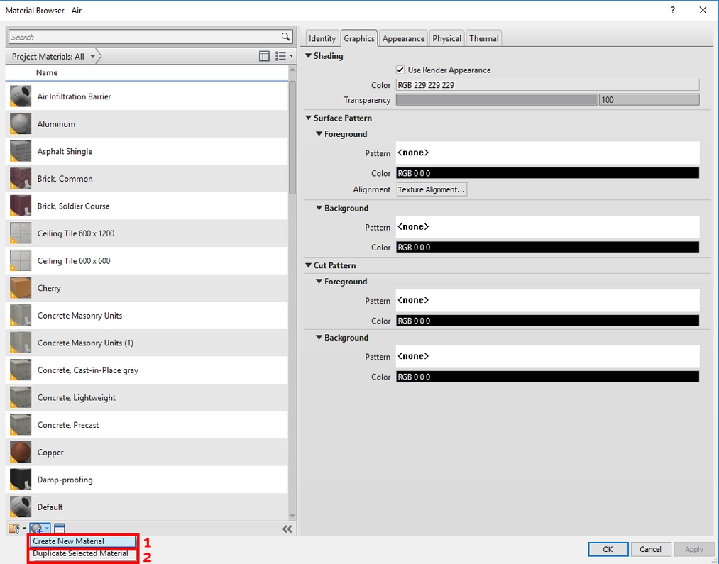The height and width of the screenshot is (564, 719).
Task: Collapse the Shading section
Action: [309, 55]
